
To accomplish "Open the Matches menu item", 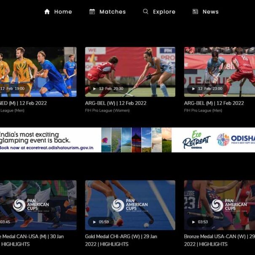I will coord(107,11).
